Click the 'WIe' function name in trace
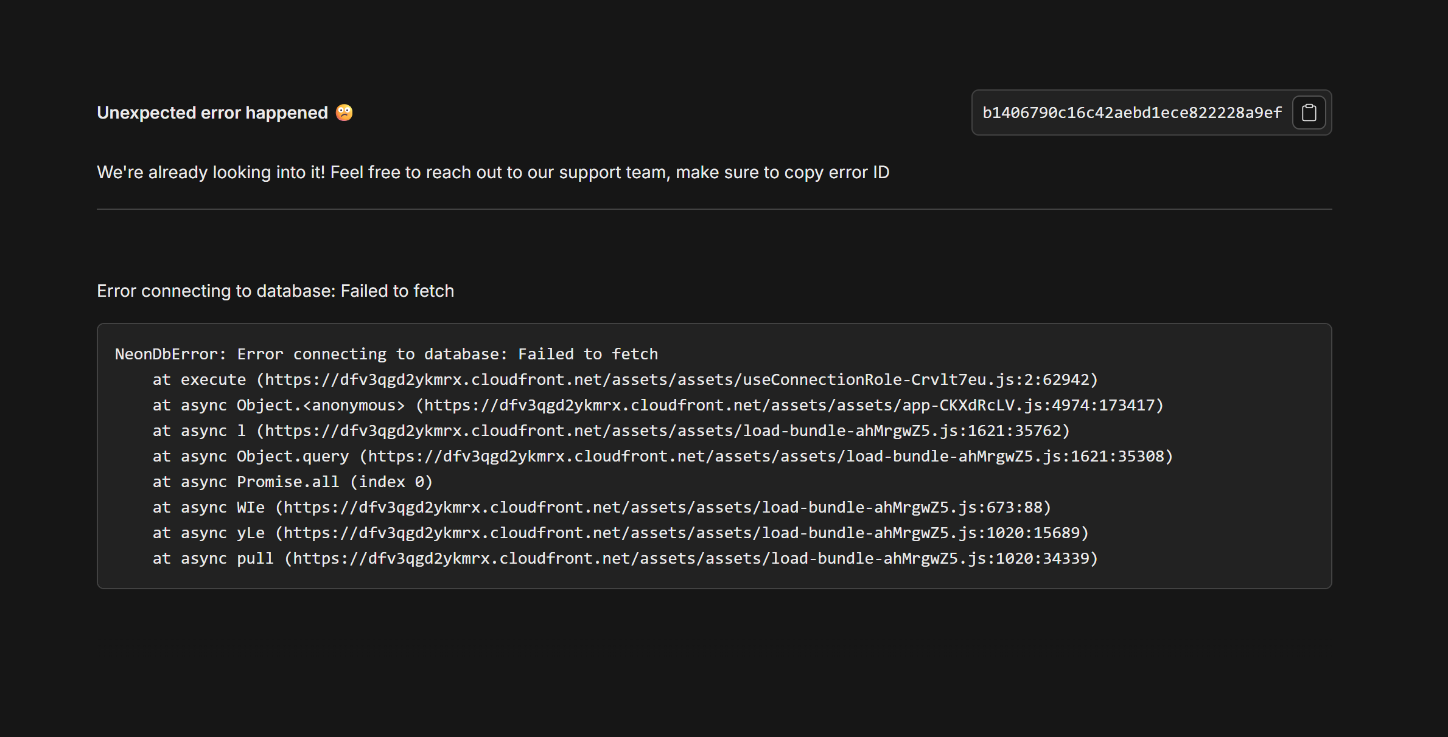 point(250,507)
